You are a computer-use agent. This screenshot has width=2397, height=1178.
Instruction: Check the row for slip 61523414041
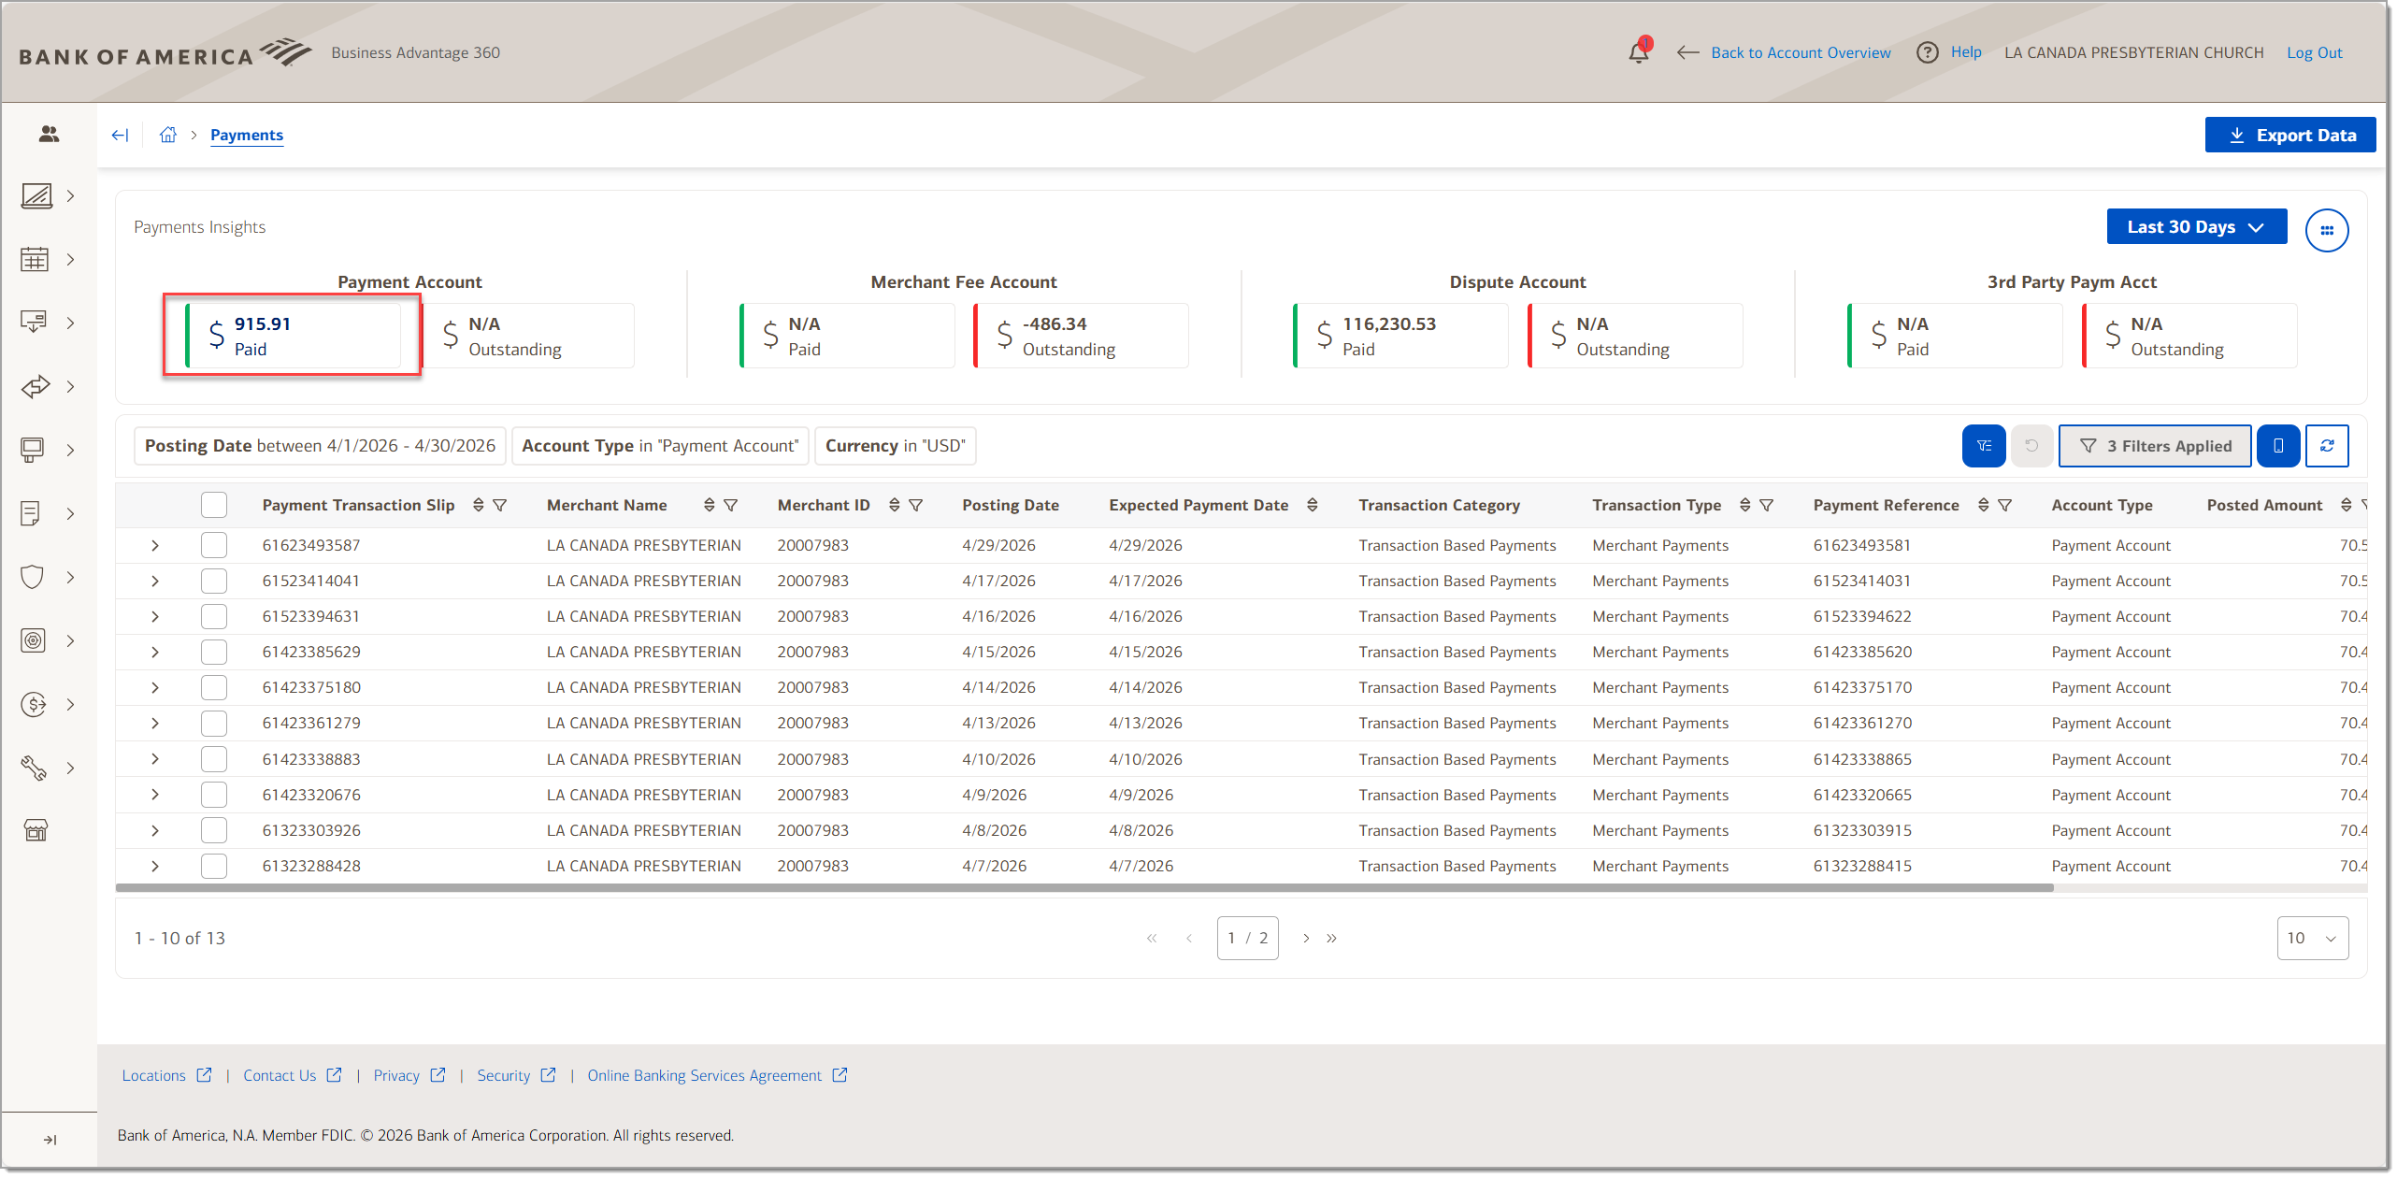click(214, 581)
